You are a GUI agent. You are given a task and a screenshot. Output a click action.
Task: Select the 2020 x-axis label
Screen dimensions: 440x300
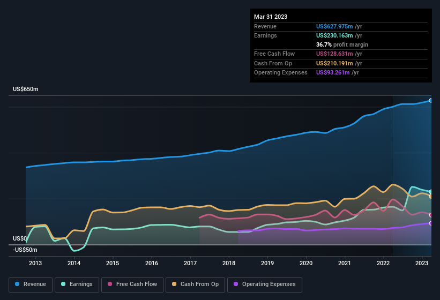point(306,263)
